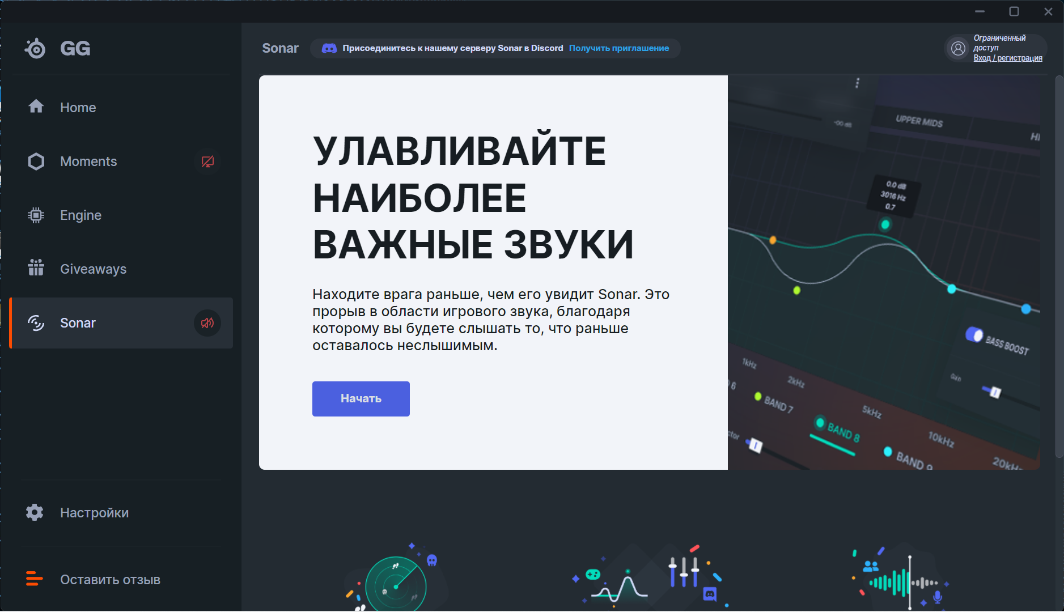Screen dimensions: 1064x612
Task: Select the Moments hexagon icon
Action: (36, 161)
